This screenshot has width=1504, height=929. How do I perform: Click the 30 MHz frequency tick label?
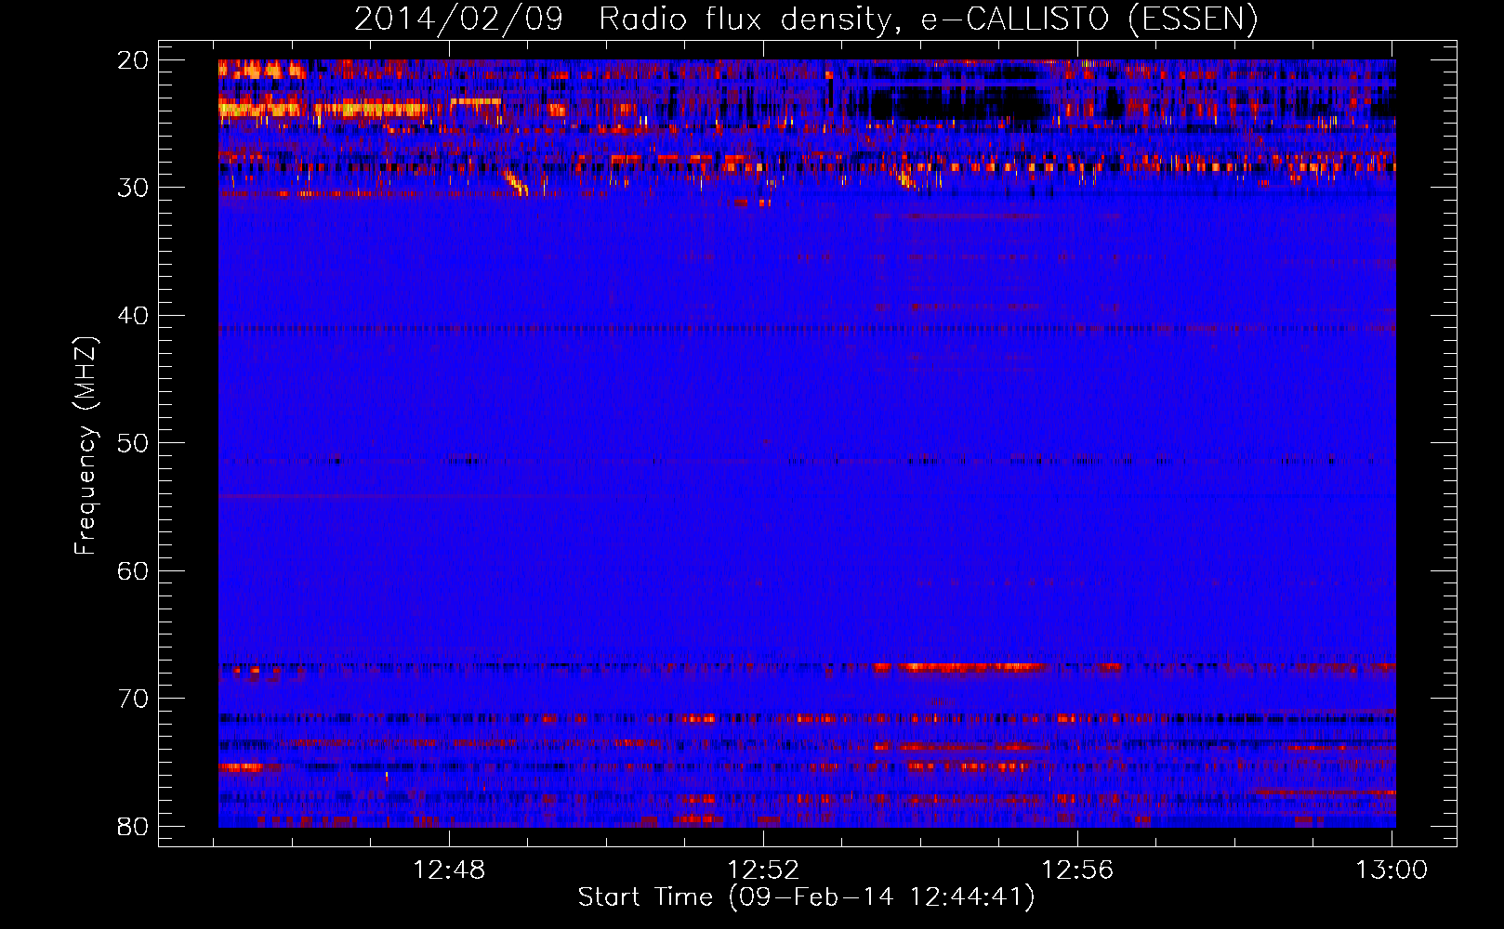coord(133,188)
